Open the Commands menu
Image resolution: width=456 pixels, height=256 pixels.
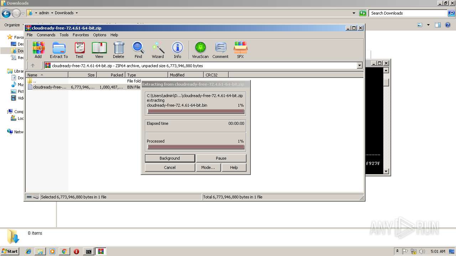46,35
